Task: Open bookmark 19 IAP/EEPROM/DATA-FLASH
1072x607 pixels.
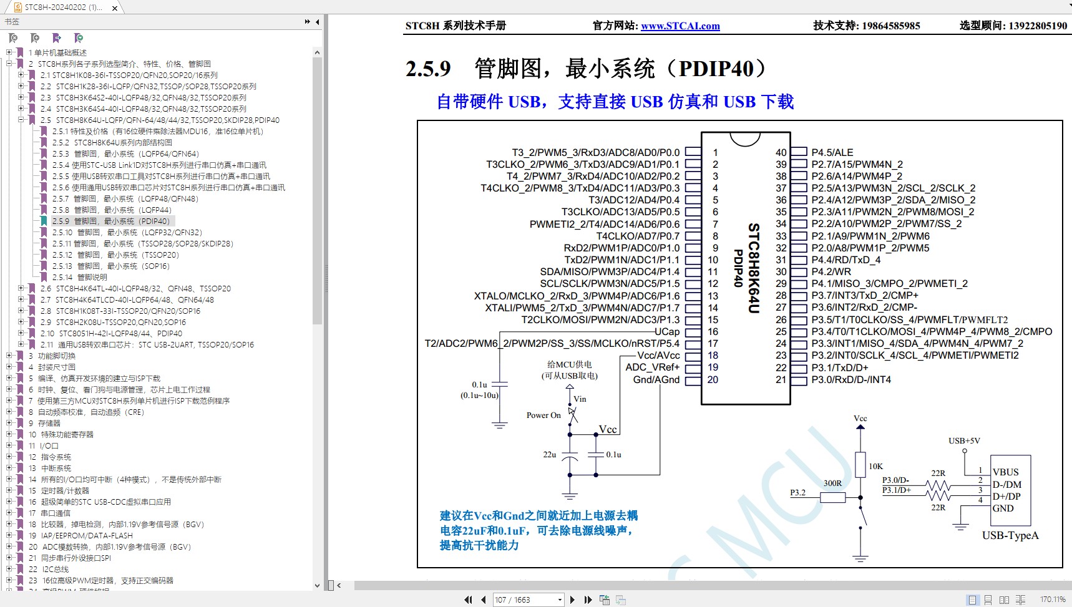Action: click(x=80, y=535)
